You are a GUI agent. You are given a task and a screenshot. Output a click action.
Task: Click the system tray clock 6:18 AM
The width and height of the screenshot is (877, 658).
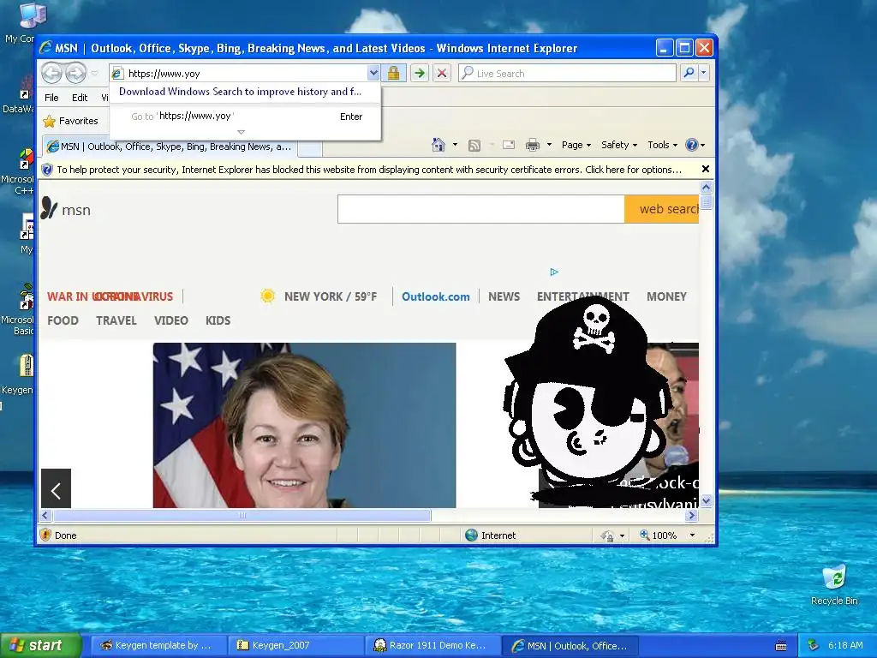click(845, 645)
